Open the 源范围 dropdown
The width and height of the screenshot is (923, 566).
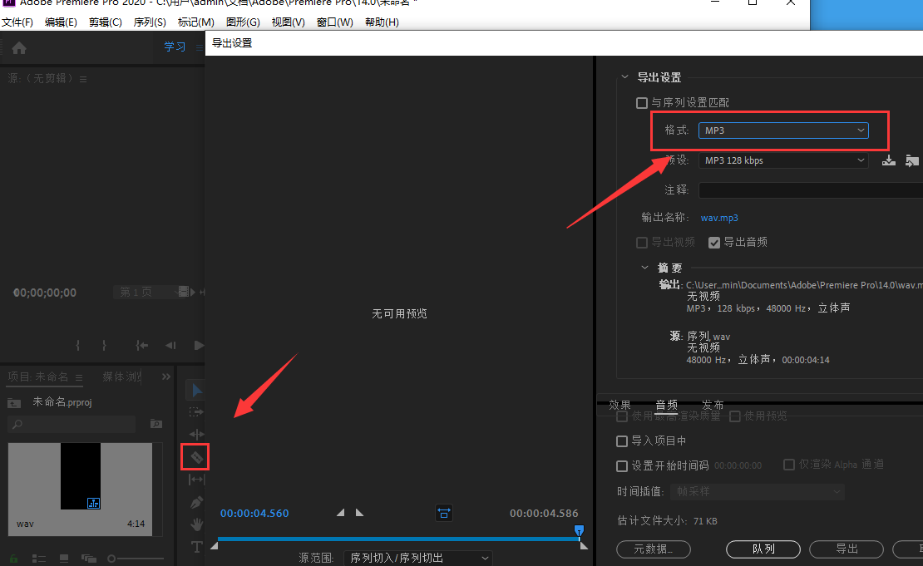pyautogui.click(x=418, y=558)
